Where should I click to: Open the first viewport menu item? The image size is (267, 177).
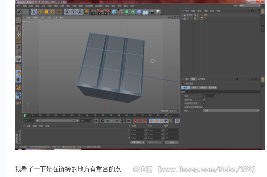pyautogui.click(x=29, y=17)
